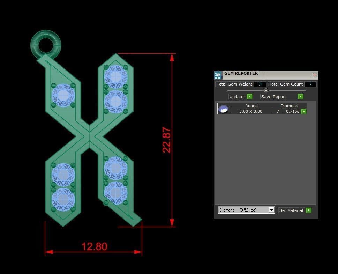Click the Update button
This screenshot has width=338, height=274.
237,97
